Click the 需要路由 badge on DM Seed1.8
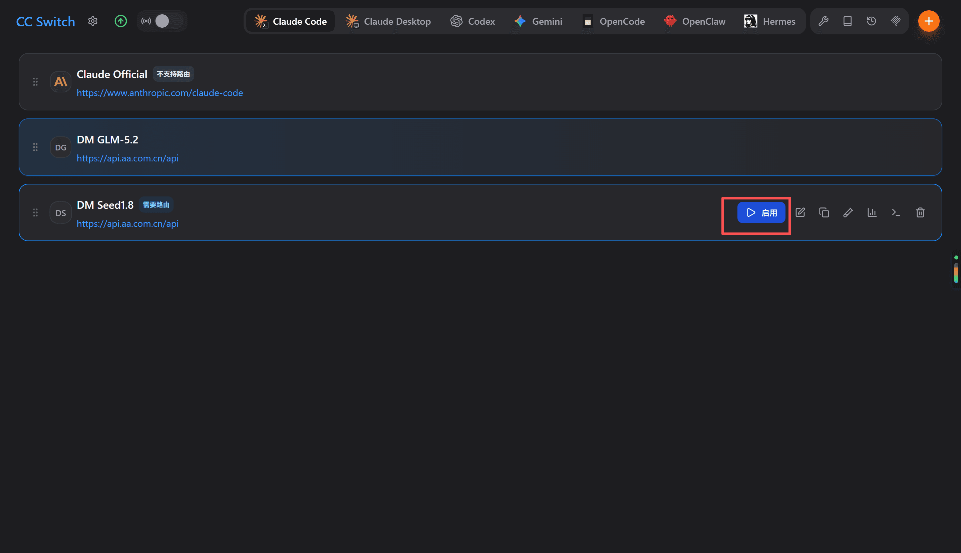The width and height of the screenshot is (961, 553). point(156,205)
